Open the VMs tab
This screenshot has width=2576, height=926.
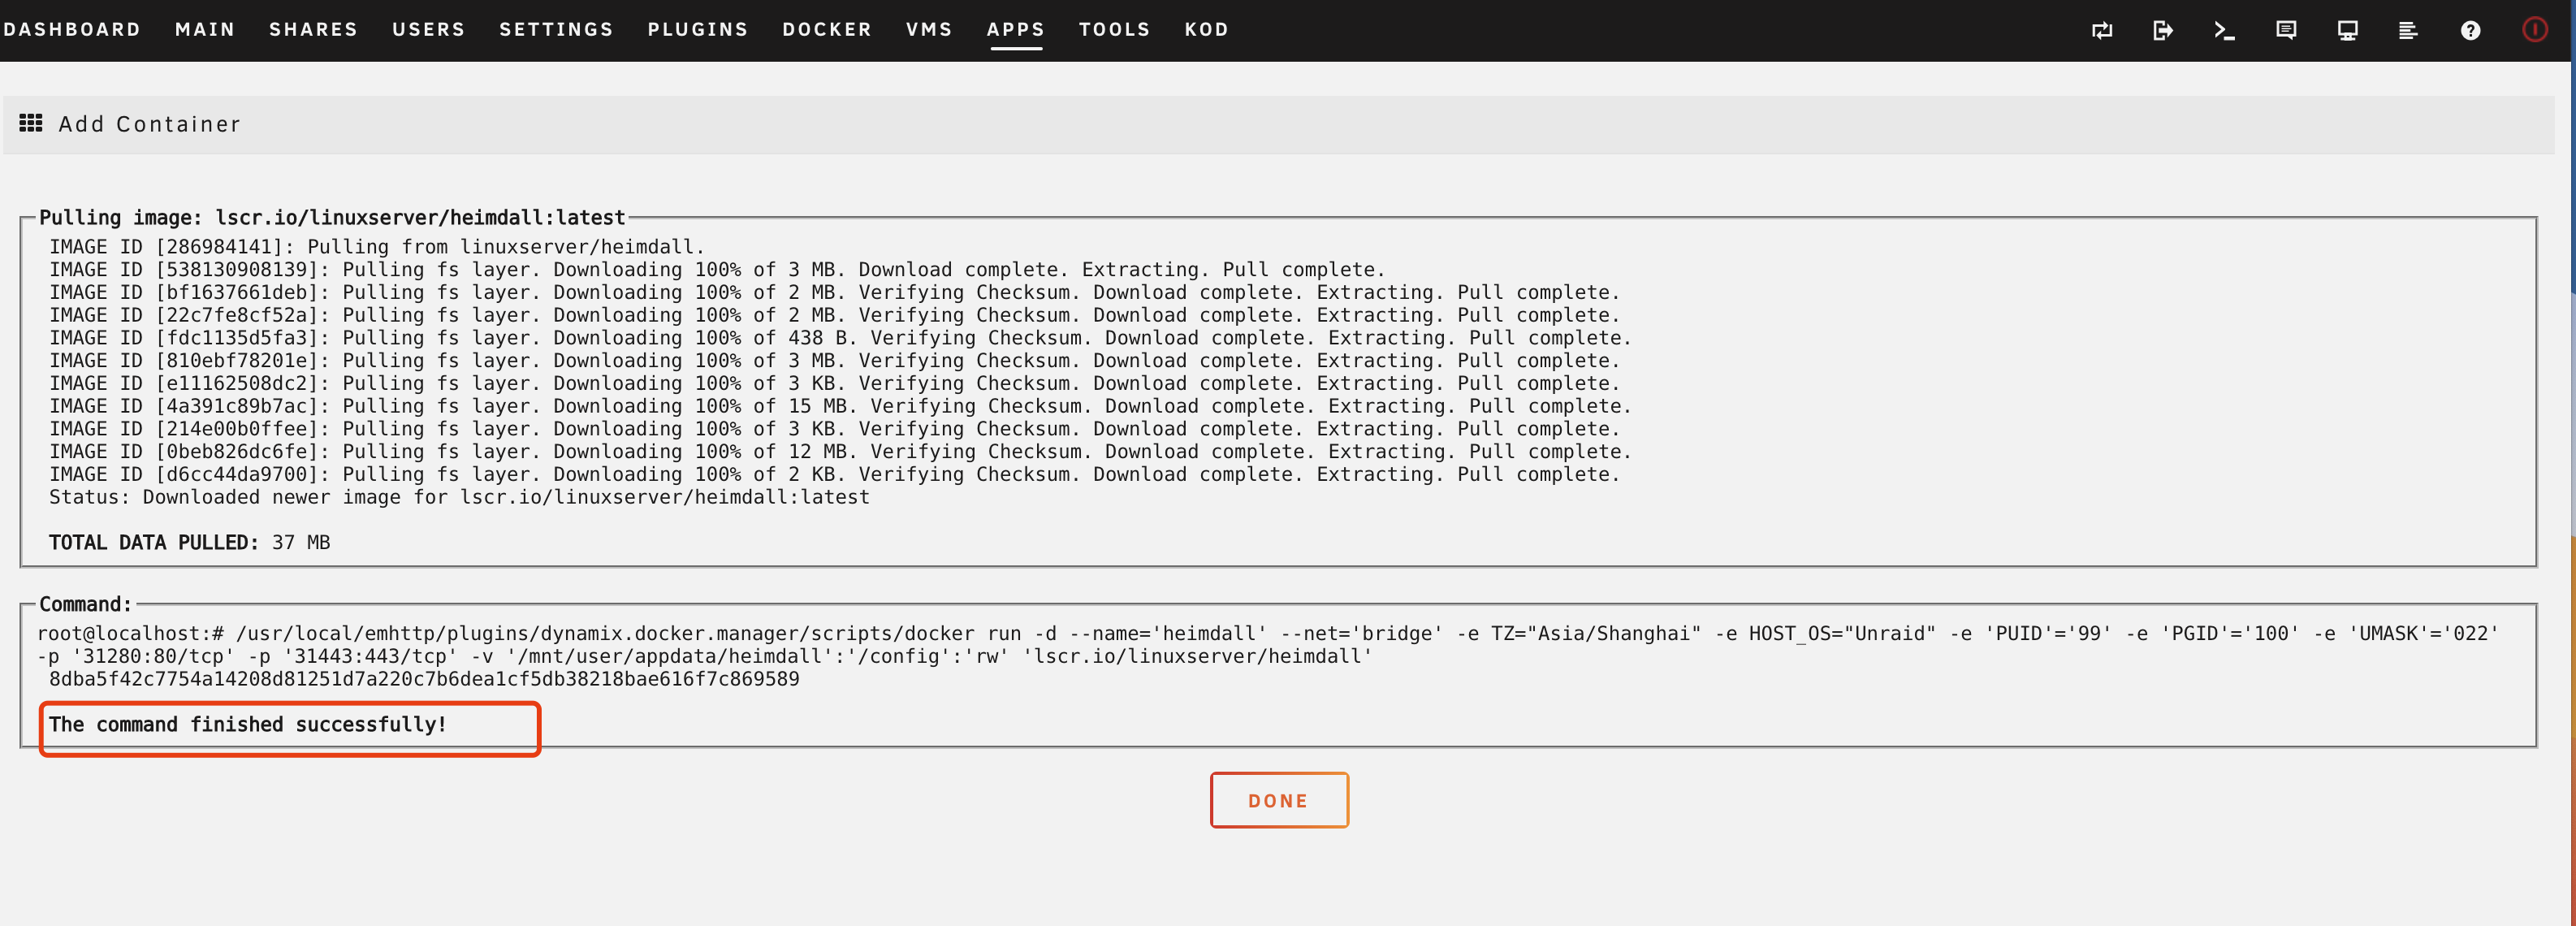coord(929,30)
